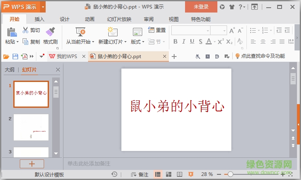Click the font color A swatch
Viewport: 301px width, 180px height.
[x=209, y=42]
